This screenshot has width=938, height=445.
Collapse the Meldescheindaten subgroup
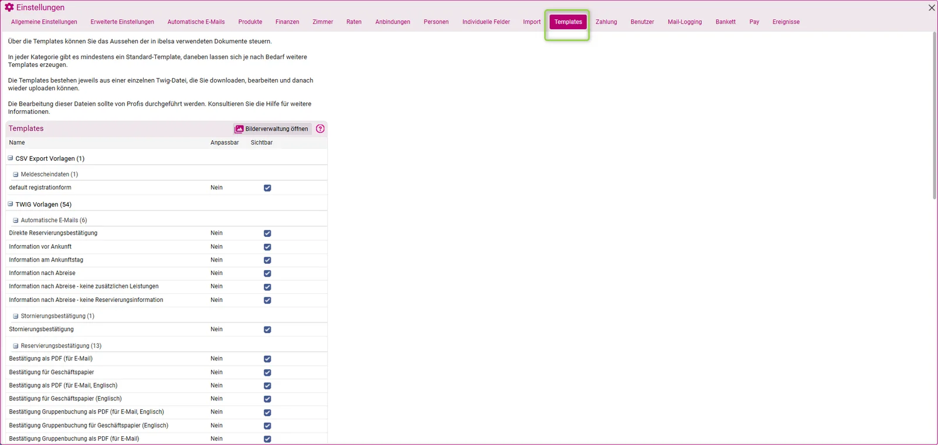click(x=16, y=175)
